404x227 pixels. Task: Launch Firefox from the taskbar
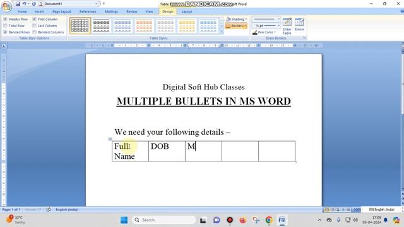242,220
